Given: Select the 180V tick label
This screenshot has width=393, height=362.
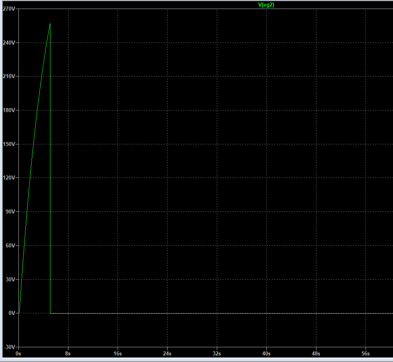Looking at the screenshot, I should click(9, 110).
